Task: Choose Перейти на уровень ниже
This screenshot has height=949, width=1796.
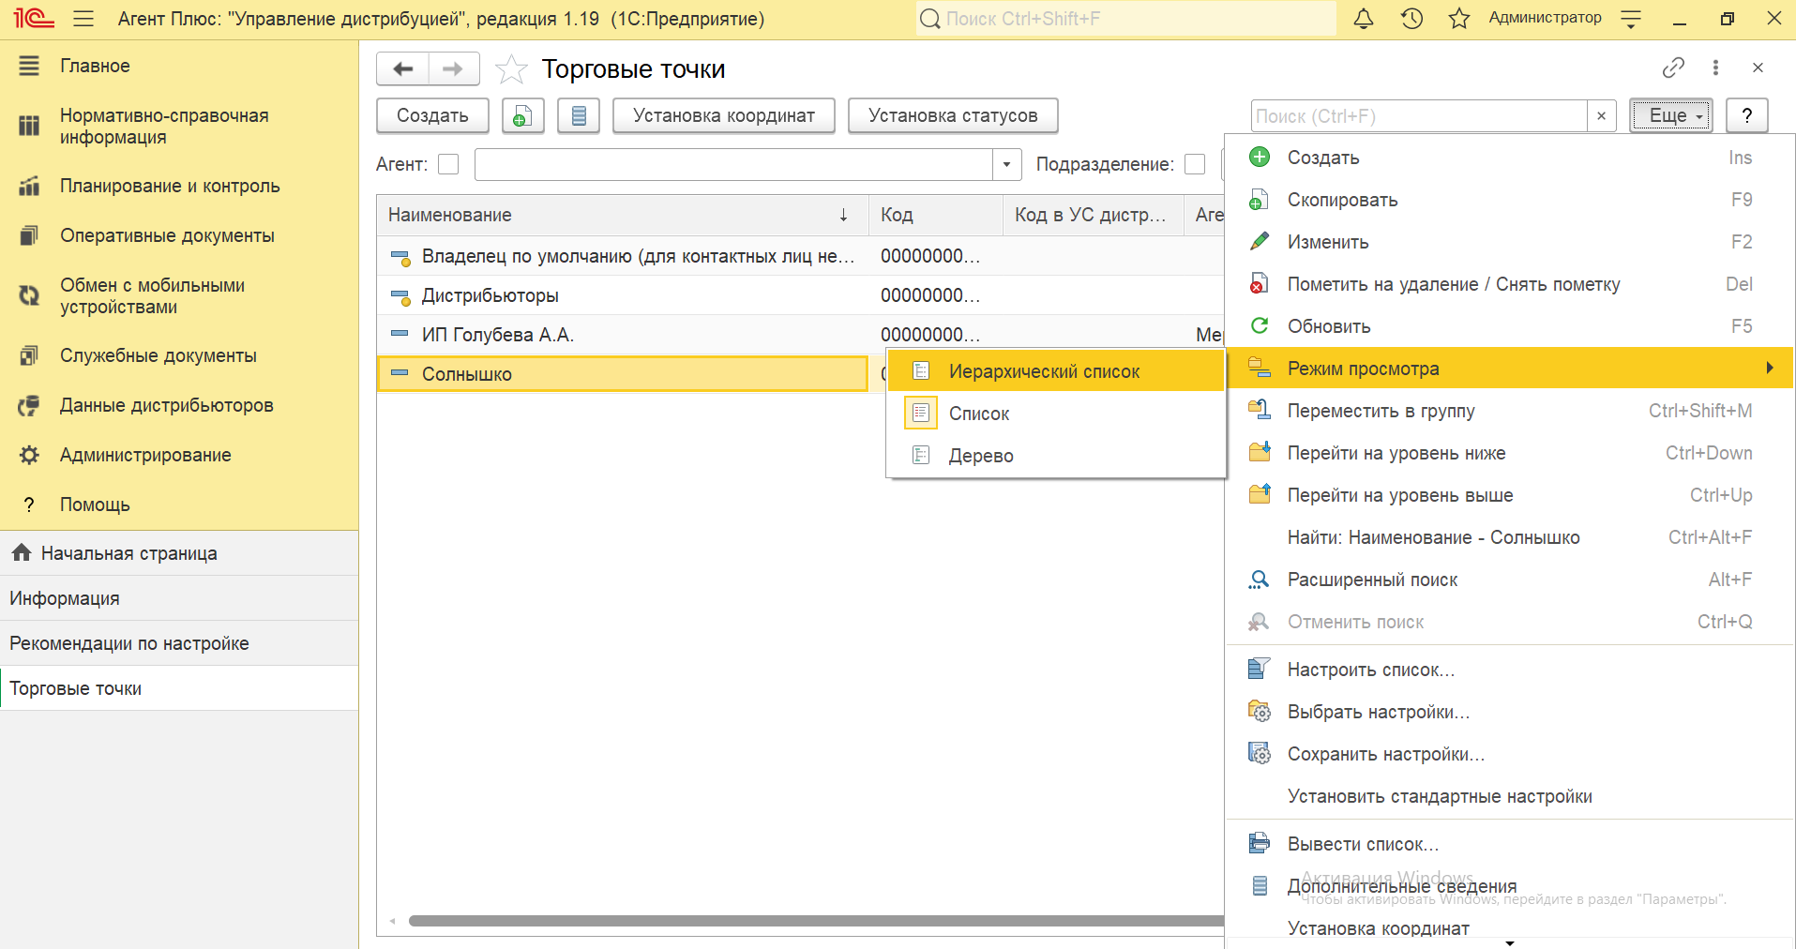Action: click(x=1510, y=453)
